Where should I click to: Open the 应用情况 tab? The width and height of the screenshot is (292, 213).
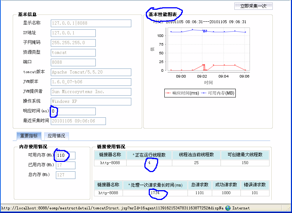point(57,136)
